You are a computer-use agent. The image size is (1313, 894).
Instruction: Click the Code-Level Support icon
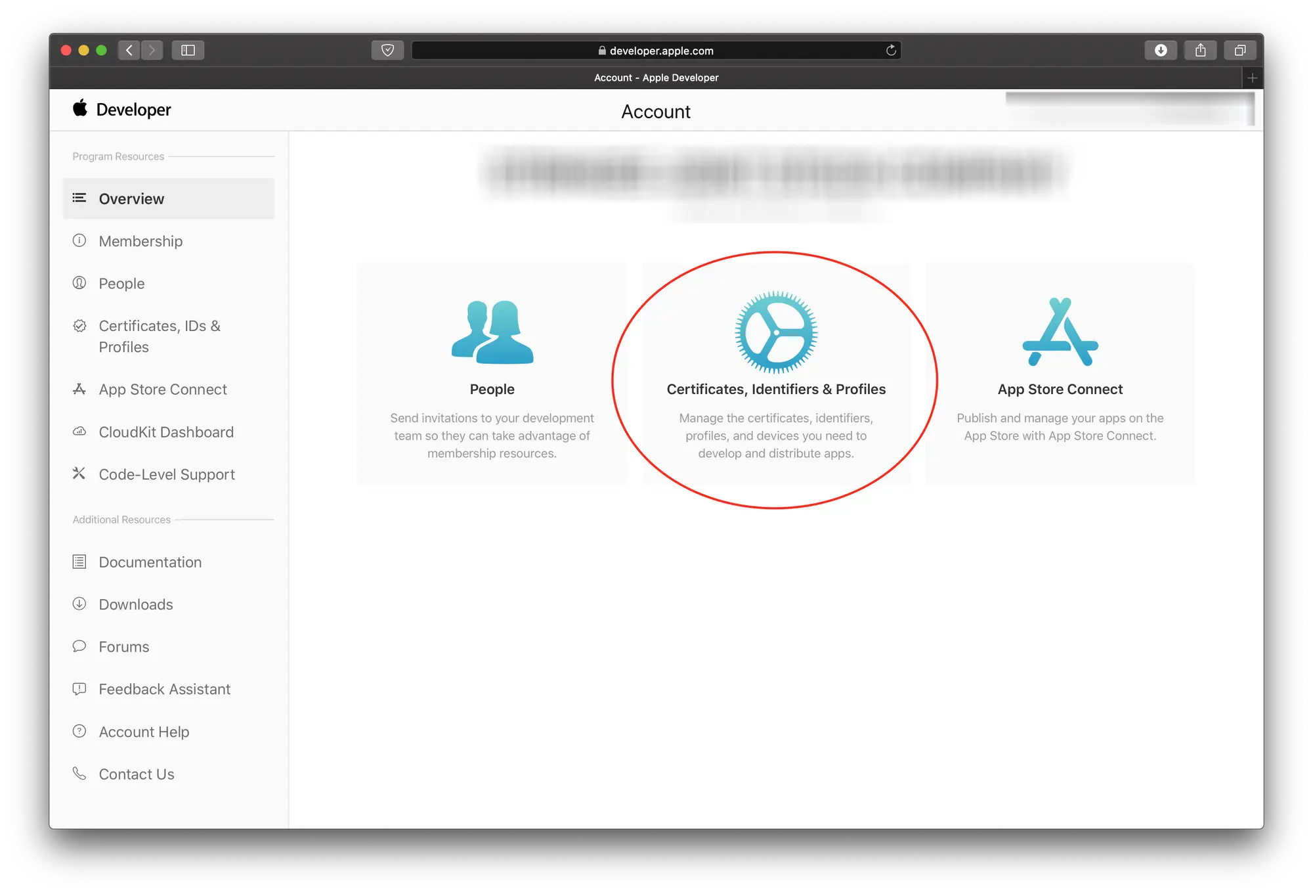coord(77,474)
